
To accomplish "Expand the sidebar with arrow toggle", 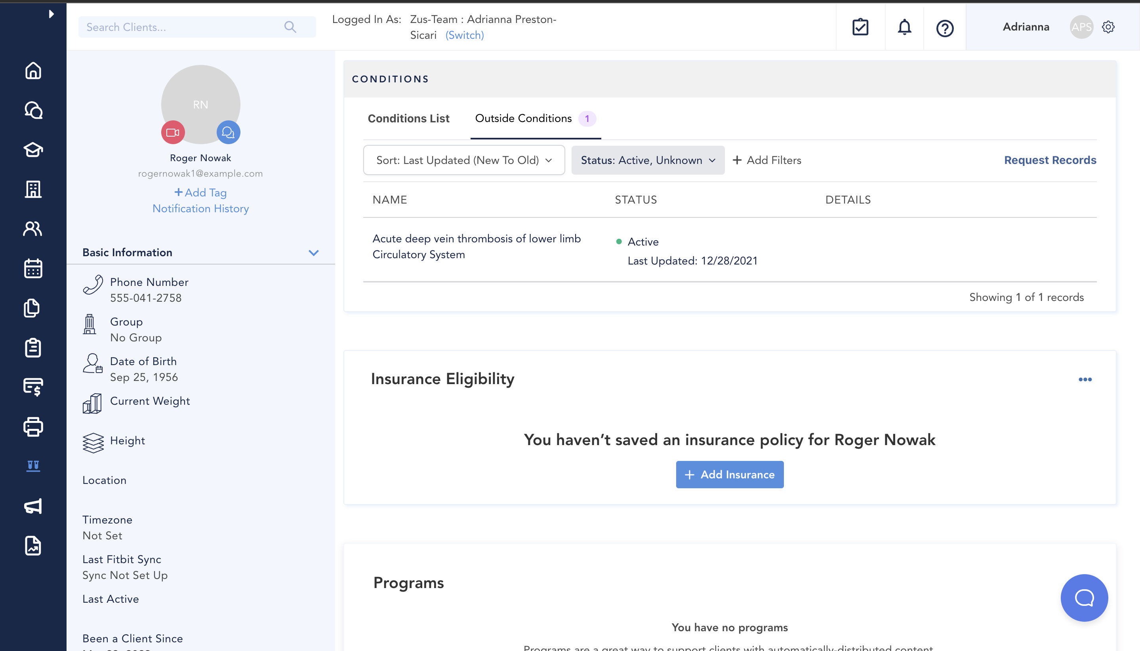I will click(x=51, y=14).
